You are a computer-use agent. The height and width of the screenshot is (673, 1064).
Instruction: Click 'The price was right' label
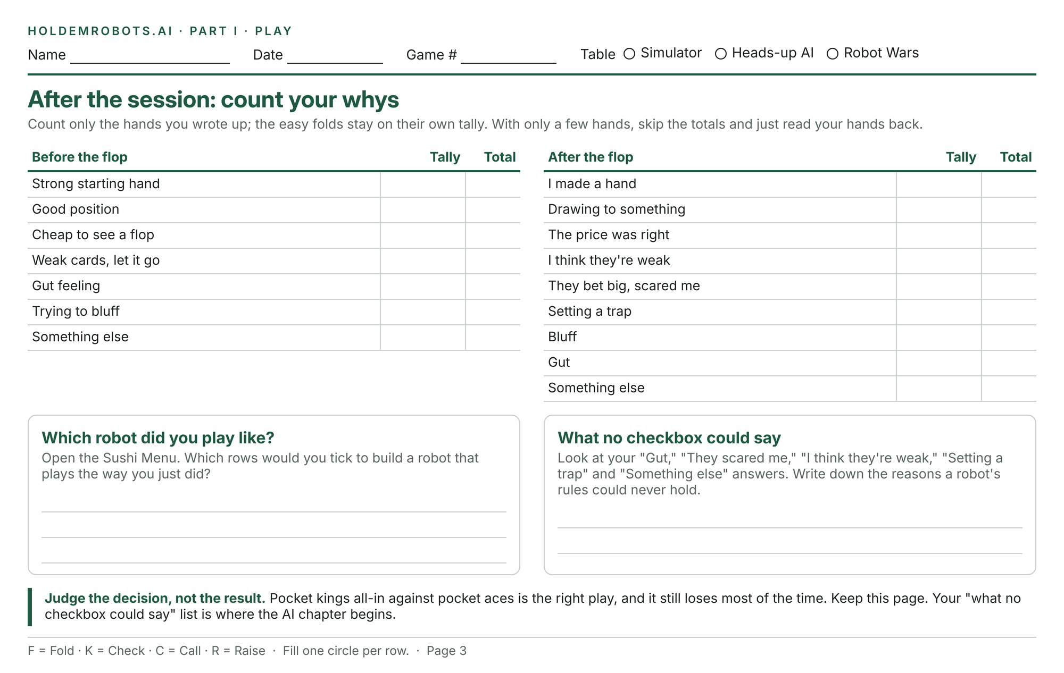609,235
